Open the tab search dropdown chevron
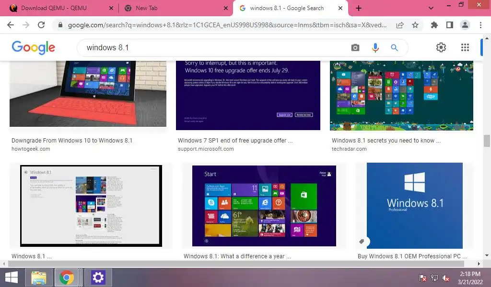The image size is (491, 287). tap(431, 9)
